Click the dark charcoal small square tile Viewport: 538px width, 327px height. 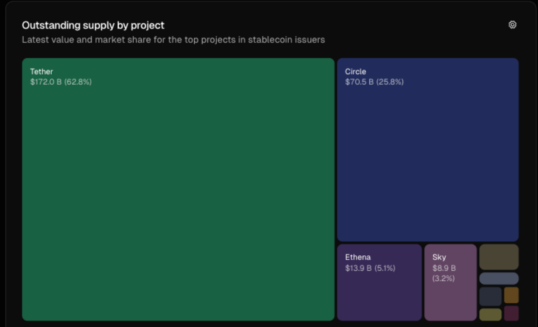tap(490, 296)
